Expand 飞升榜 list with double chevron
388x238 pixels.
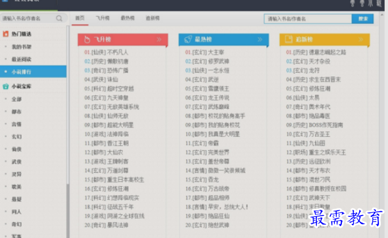coord(159,39)
